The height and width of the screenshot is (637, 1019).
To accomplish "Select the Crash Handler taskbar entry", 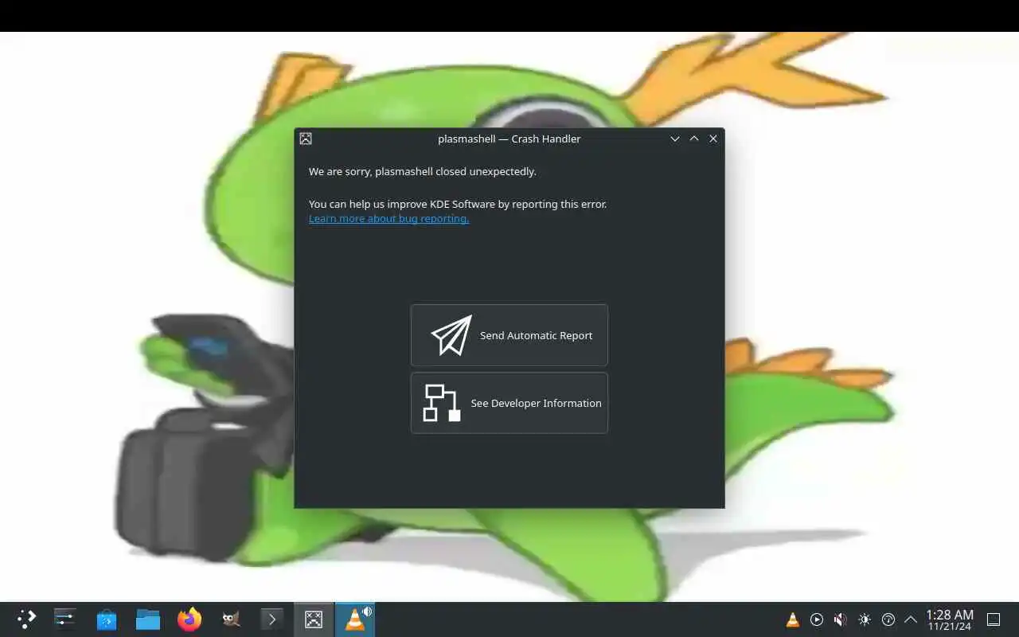I will [314, 619].
